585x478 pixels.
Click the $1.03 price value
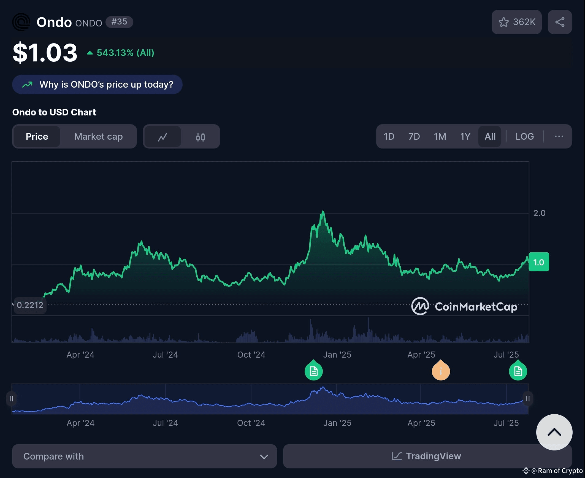pyautogui.click(x=45, y=53)
